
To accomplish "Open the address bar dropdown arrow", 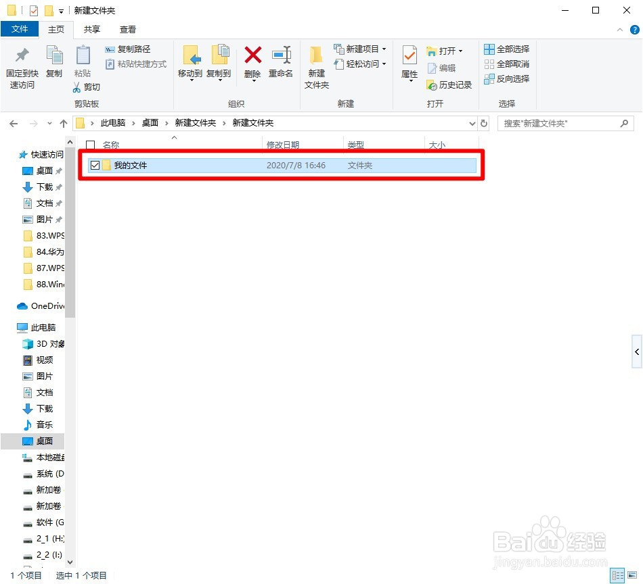I will [x=472, y=123].
